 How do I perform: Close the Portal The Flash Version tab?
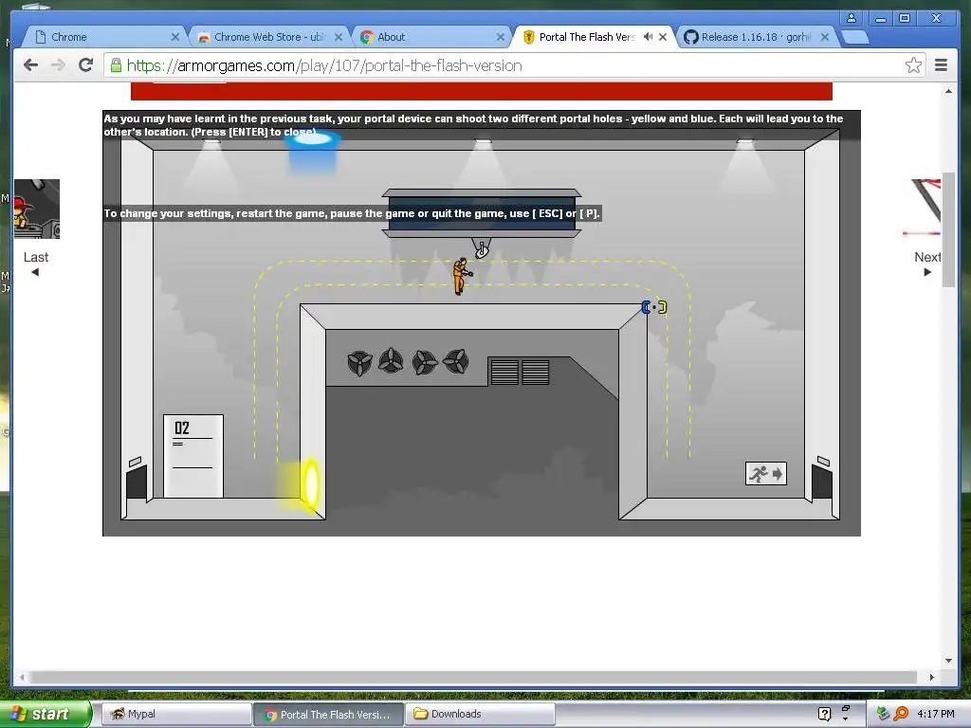[x=663, y=37]
